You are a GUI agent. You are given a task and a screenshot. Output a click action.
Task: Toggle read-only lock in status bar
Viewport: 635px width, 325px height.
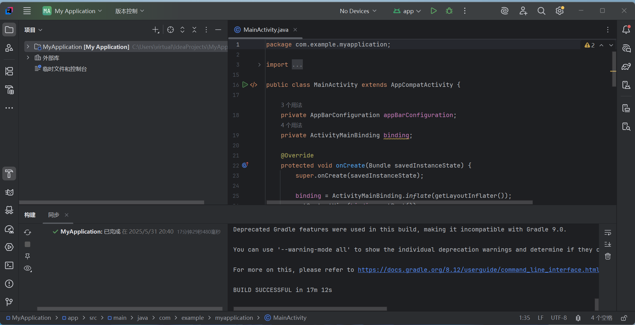pos(624,318)
